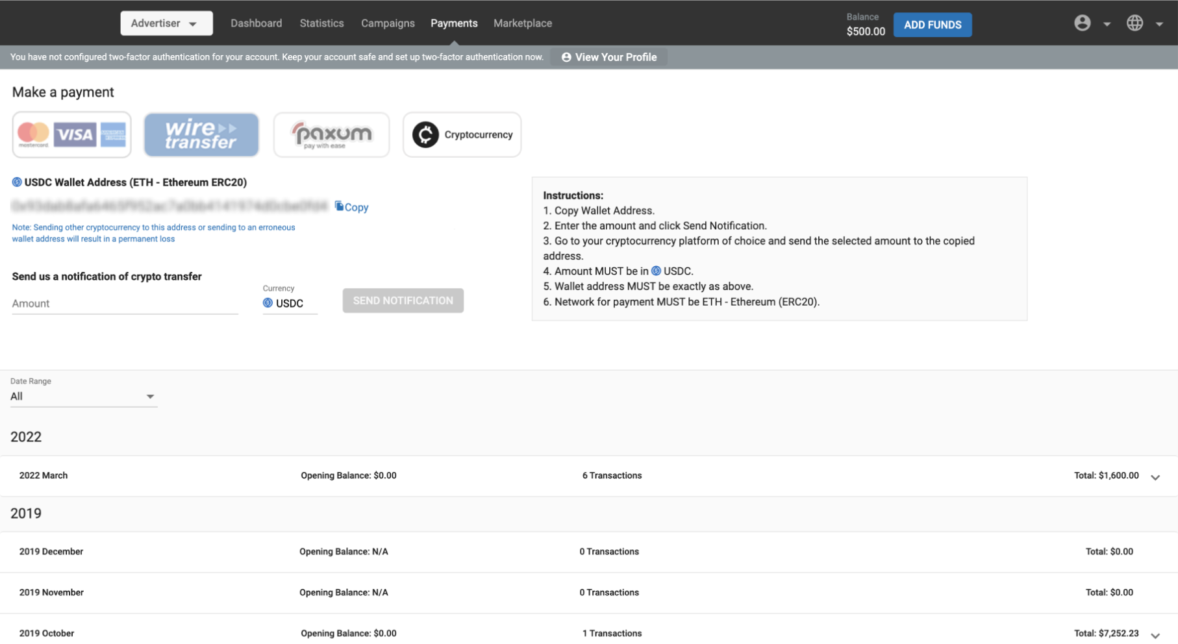Screen dimensions: 1178x644
Task: Copy the USDC wallet address
Action: pos(351,207)
